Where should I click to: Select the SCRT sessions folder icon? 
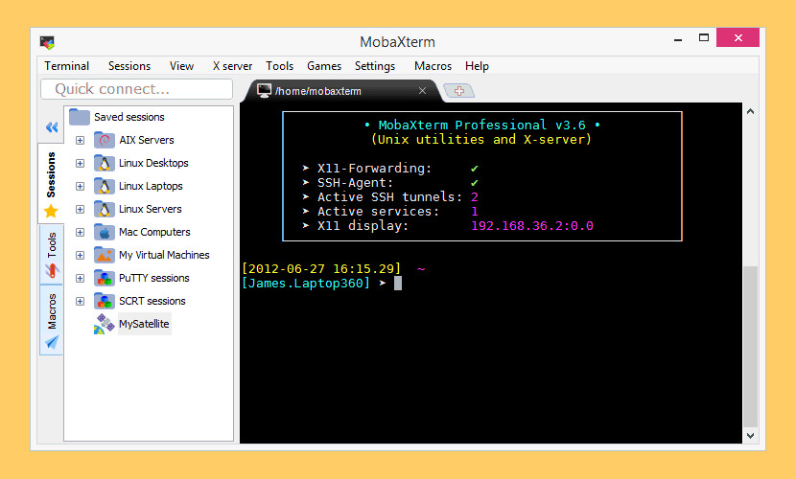click(x=105, y=301)
